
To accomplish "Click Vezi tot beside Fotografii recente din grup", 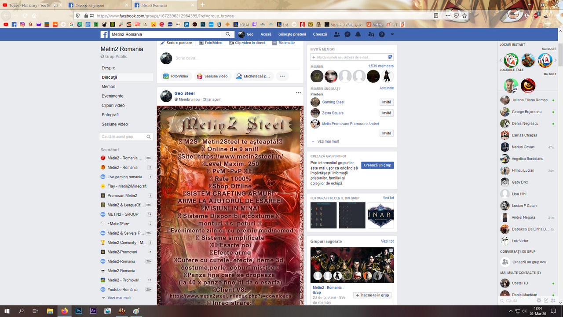I will [388, 198].
